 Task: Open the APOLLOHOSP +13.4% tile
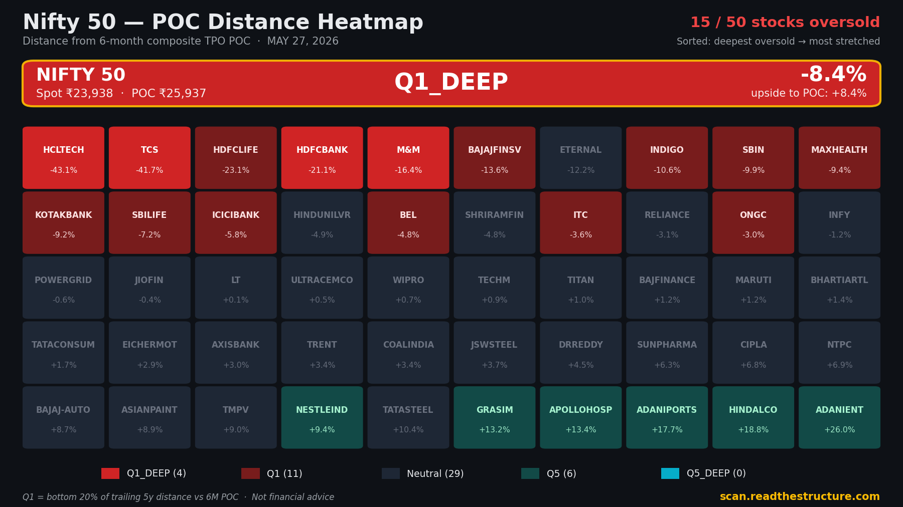(x=581, y=417)
